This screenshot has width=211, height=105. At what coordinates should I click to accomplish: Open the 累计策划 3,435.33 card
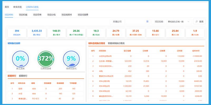[x=37, y=33]
